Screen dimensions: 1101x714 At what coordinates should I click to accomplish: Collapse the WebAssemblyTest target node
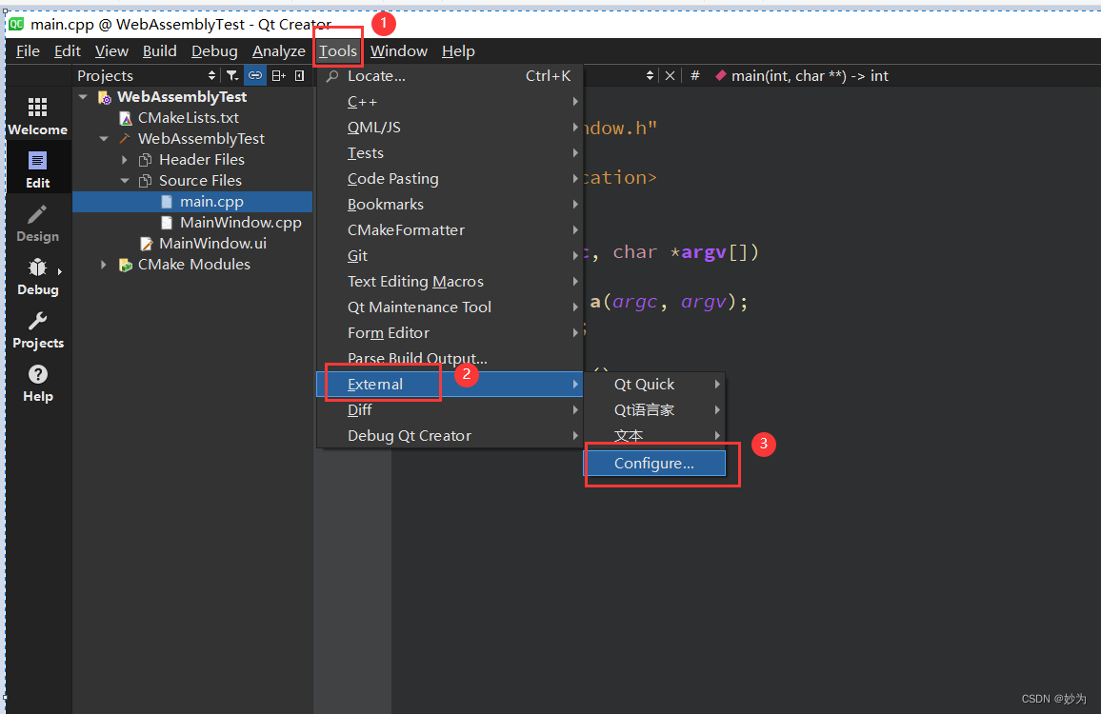point(104,139)
